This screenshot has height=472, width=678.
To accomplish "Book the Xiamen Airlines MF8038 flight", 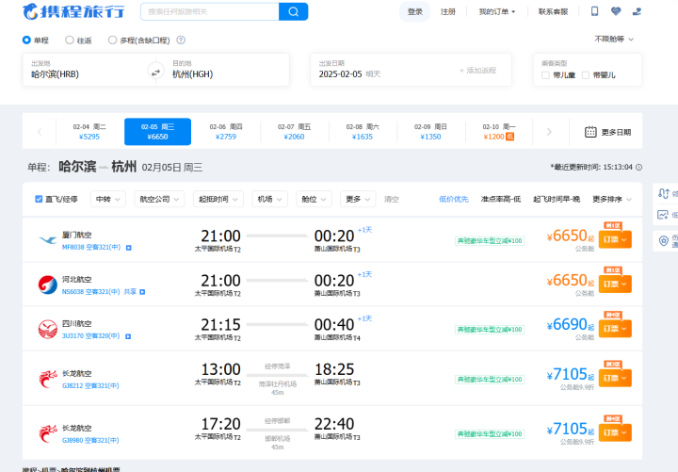I will pyautogui.click(x=615, y=239).
